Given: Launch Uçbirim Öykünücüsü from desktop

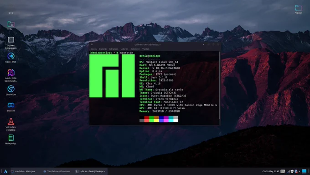Looking at the screenshot, I should (x=11, y=43).
